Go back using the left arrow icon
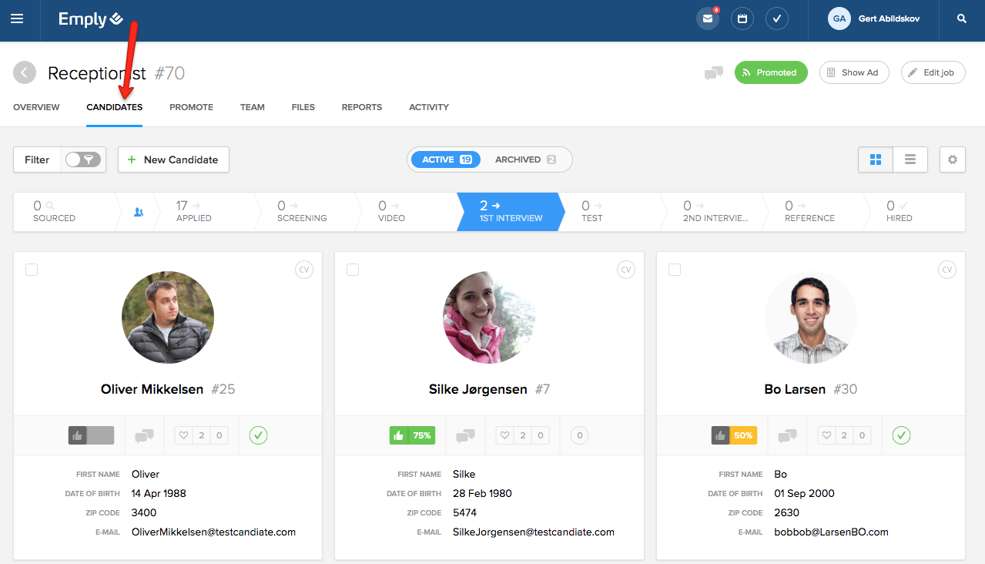This screenshot has width=985, height=564. click(25, 73)
